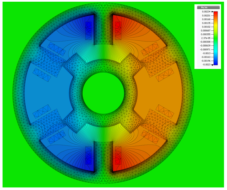This screenshot has height=190, width=227.
Task: Click the 0.00135 legend value
Action: (x=206, y=23)
